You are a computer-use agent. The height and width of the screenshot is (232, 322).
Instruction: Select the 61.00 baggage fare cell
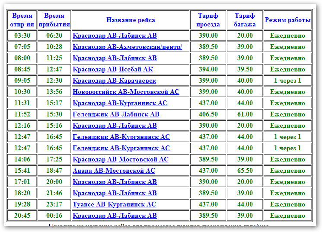245,114
